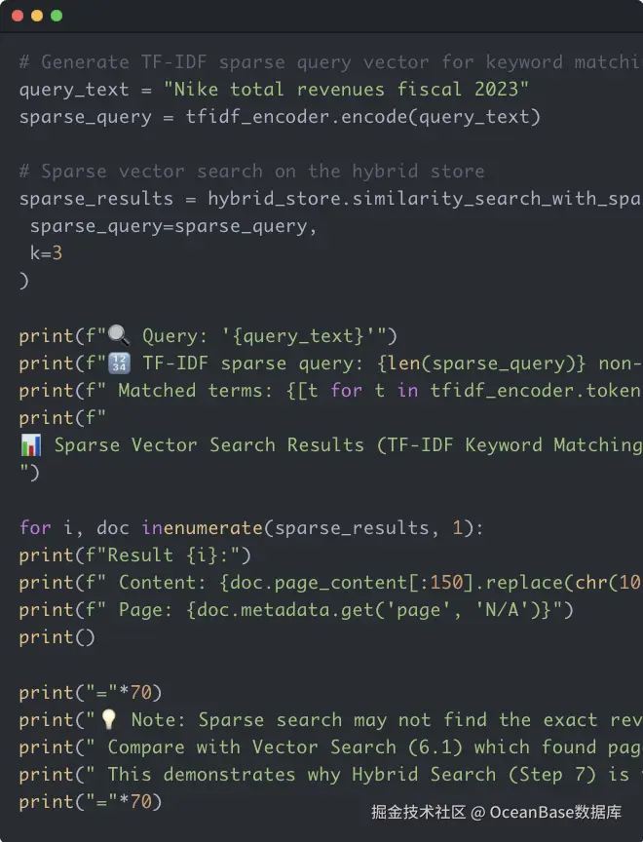Click the comment about sparse vector search

[251, 172]
